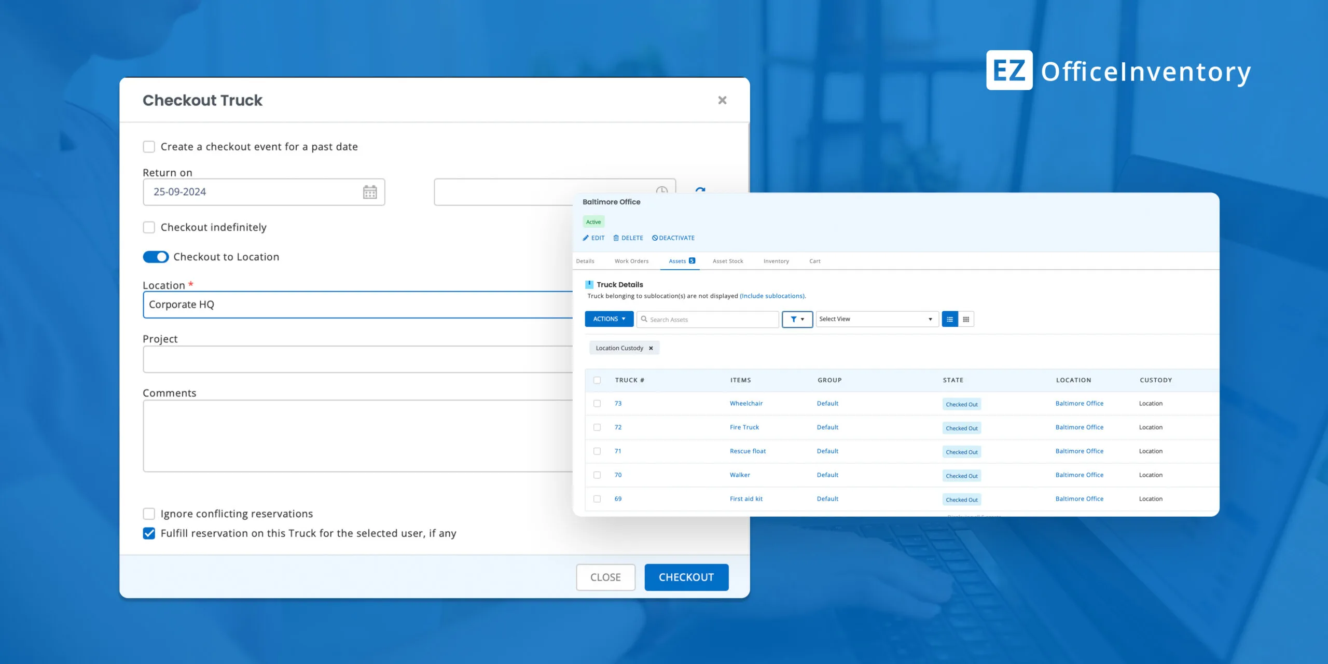Viewport: 1328px width, 664px height.
Task: Enable checkout event for a past date
Action: coord(149,147)
